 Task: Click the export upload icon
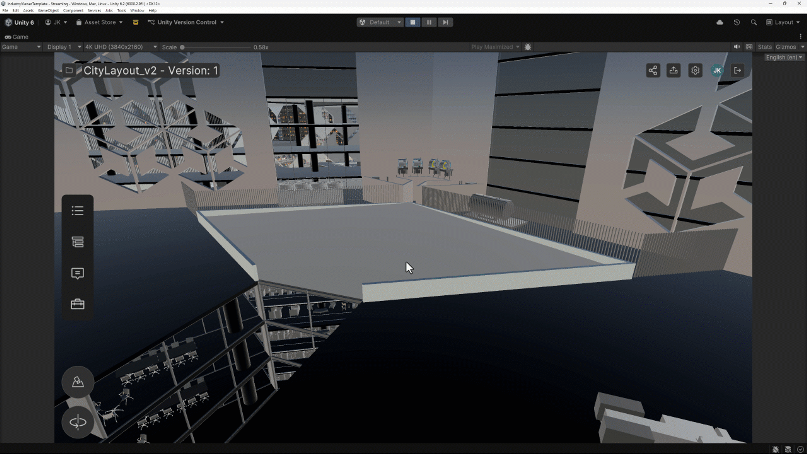(674, 70)
